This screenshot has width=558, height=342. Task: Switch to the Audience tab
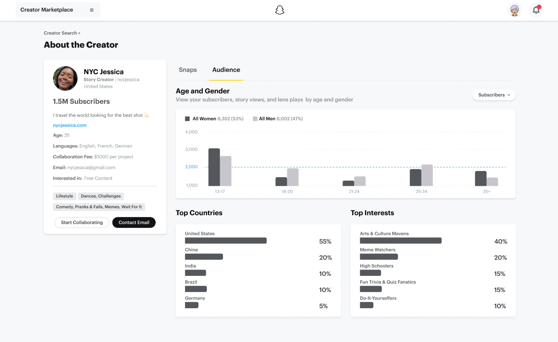click(x=226, y=70)
